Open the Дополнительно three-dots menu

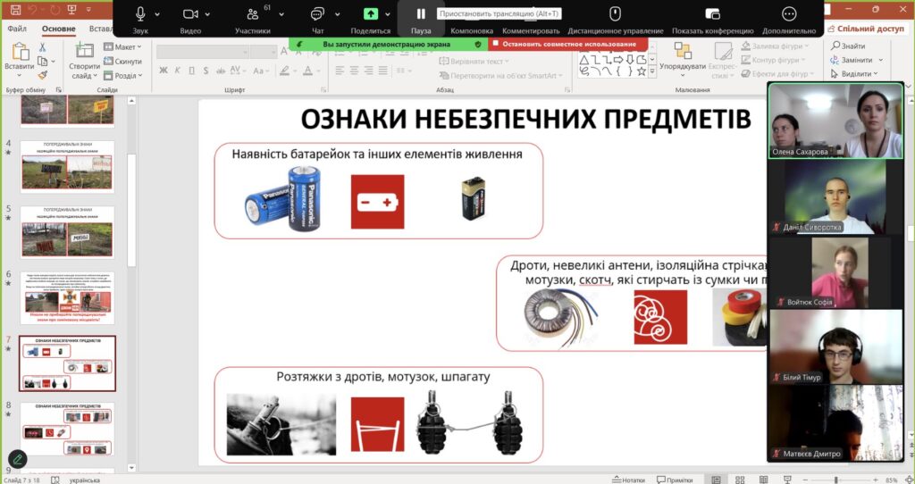click(789, 14)
